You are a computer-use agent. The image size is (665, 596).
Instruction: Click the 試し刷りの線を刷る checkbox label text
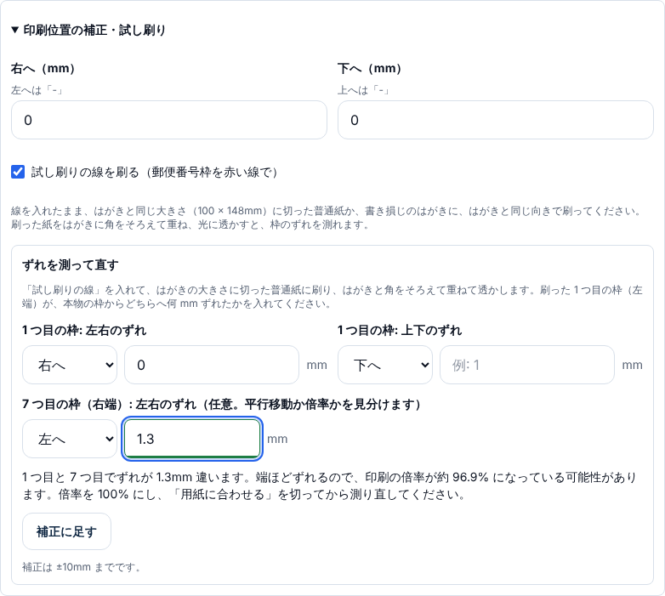click(155, 172)
